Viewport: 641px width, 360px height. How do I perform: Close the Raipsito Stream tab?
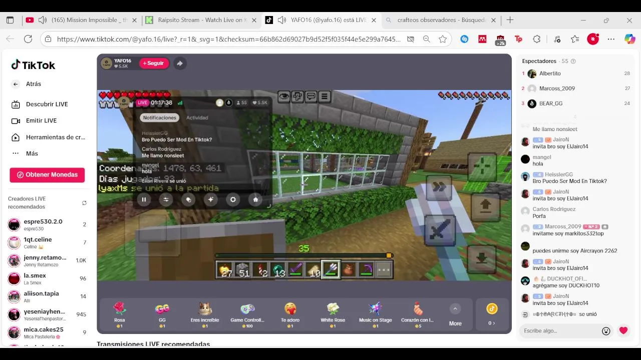pos(254,20)
